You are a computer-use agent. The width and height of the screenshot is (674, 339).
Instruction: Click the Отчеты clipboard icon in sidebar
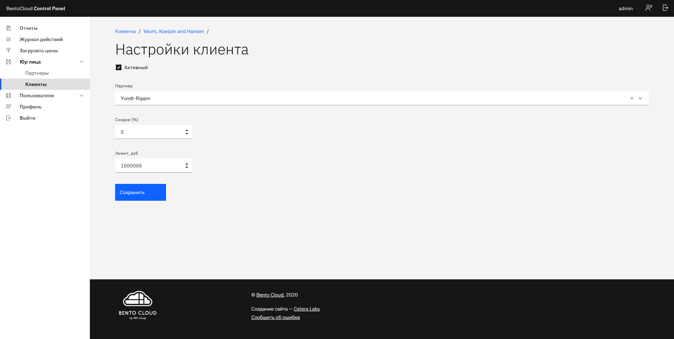pyautogui.click(x=8, y=28)
